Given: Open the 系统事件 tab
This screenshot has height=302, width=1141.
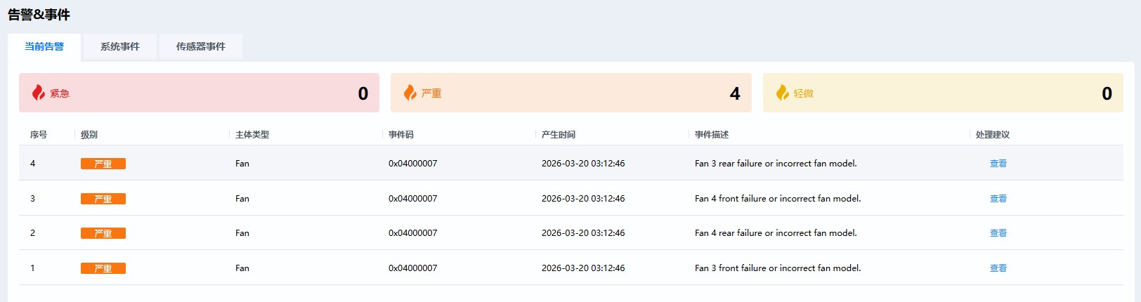Looking at the screenshot, I should point(120,47).
